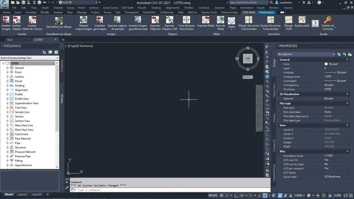Add a new layout with plus button
Image resolution: width=354 pixels, height=199 pixels.
[x=48, y=195]
